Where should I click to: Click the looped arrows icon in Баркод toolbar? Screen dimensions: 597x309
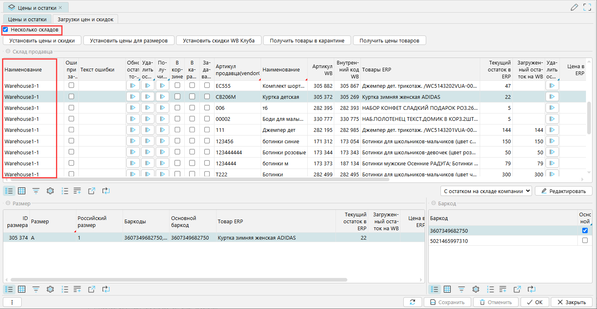(531, 289)
